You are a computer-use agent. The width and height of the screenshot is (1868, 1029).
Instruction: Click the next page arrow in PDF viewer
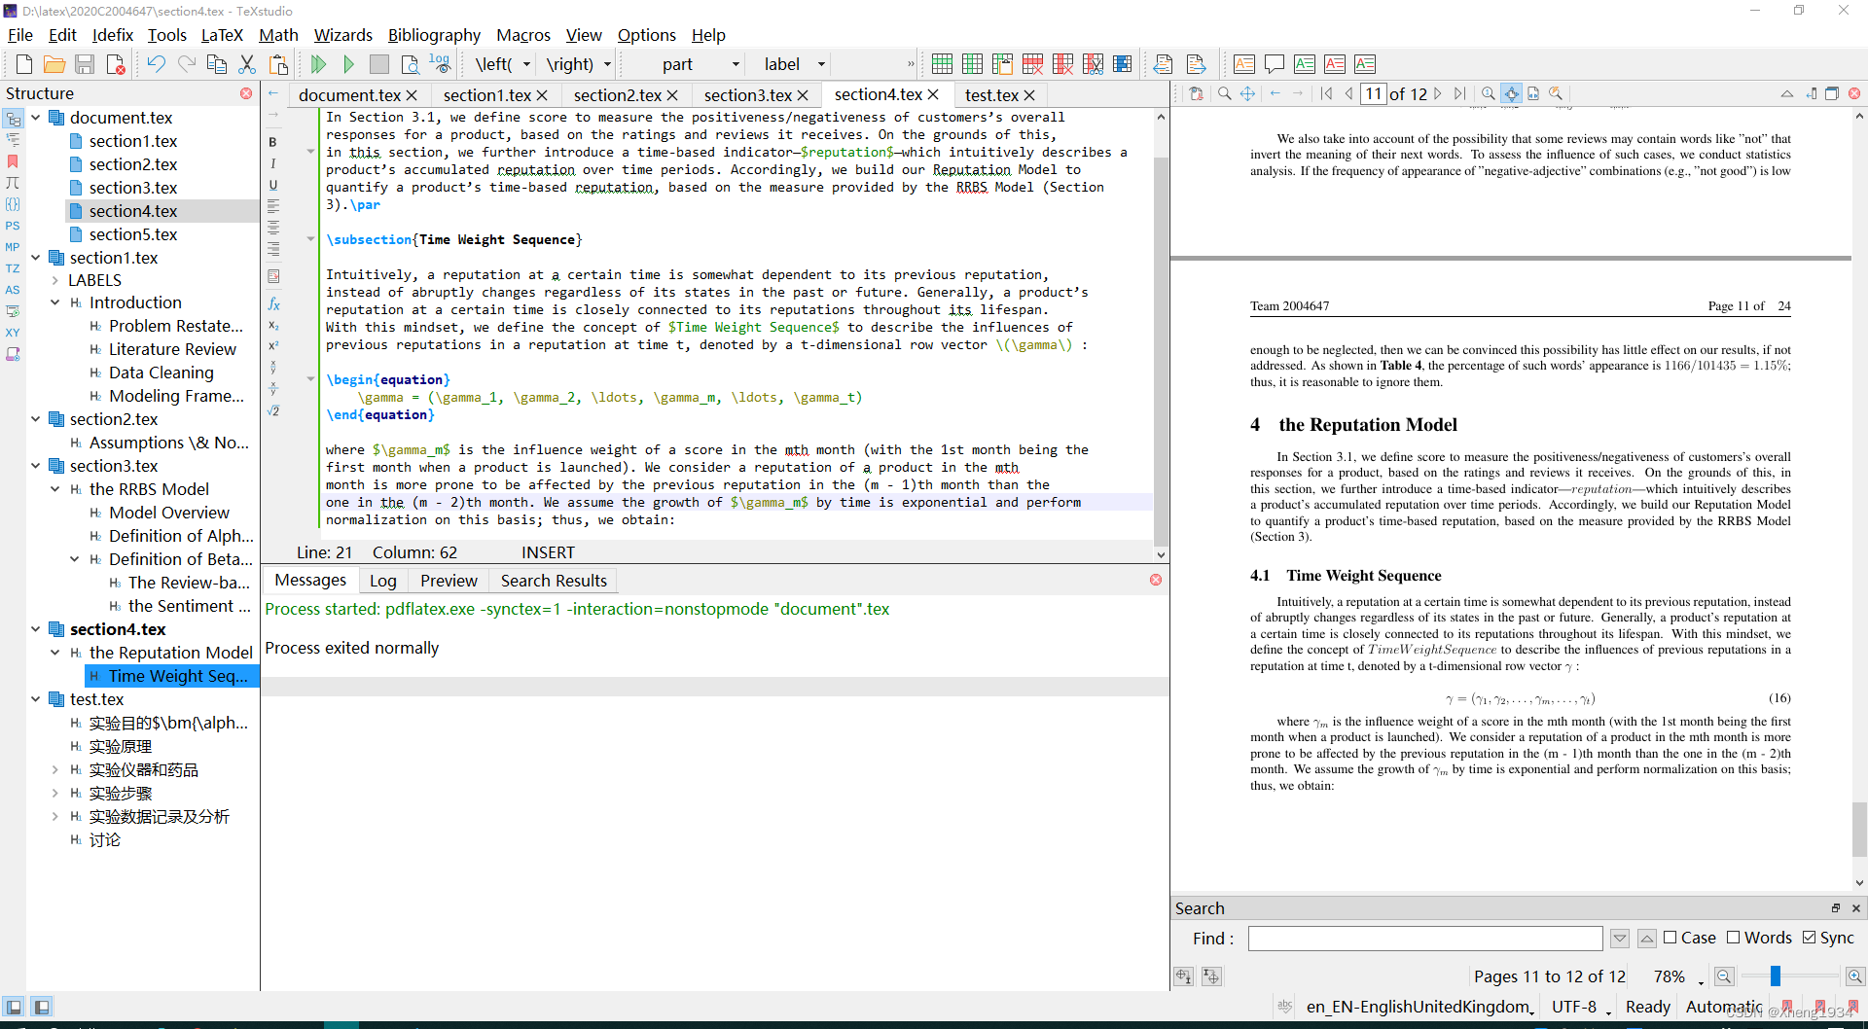pos(1438,93)
